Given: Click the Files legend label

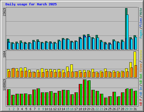Looking at the screenshot, I should pyautogui.click(x=141, y=22).
